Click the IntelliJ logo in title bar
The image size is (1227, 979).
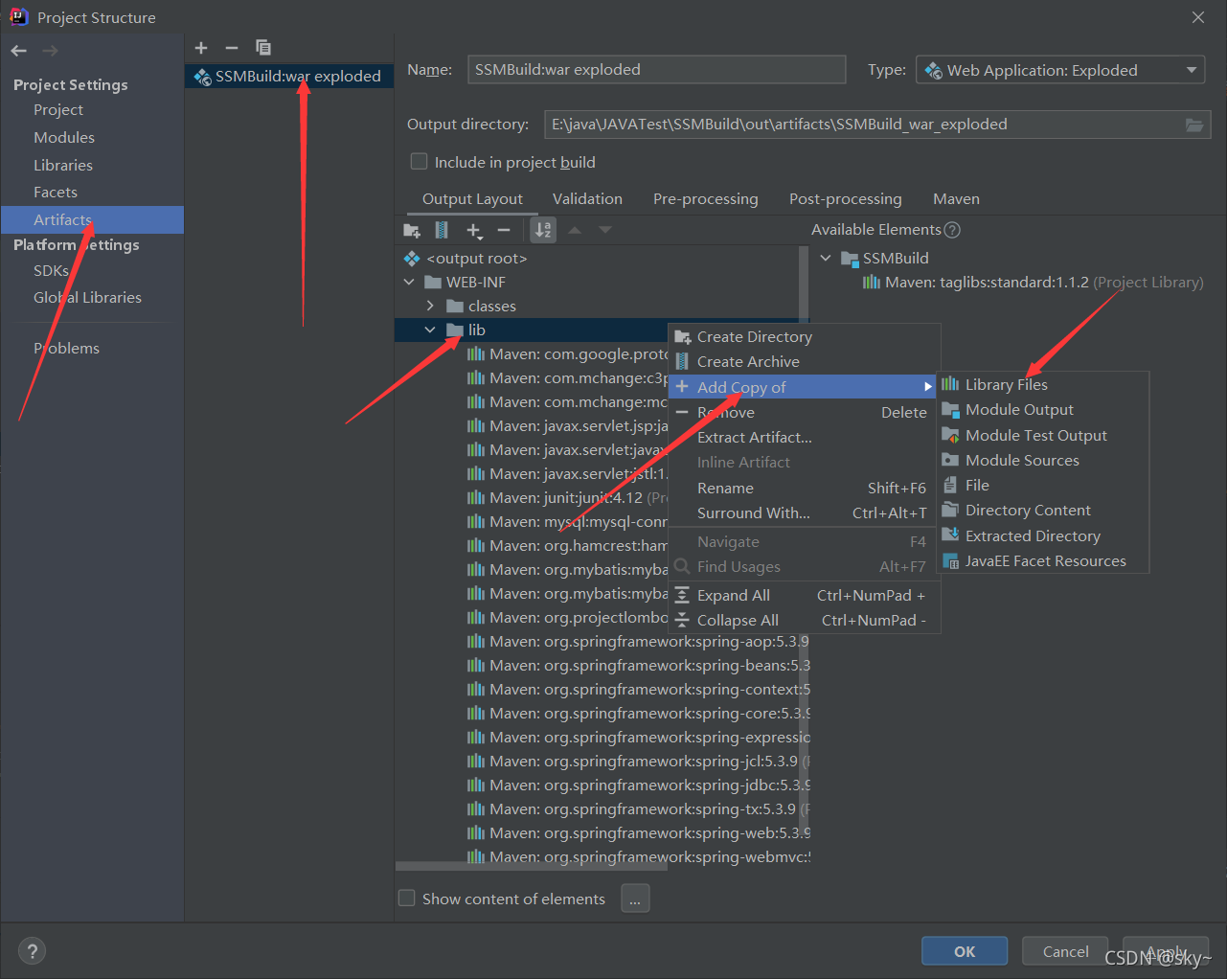pyautogui.click(x=18, y=16)
